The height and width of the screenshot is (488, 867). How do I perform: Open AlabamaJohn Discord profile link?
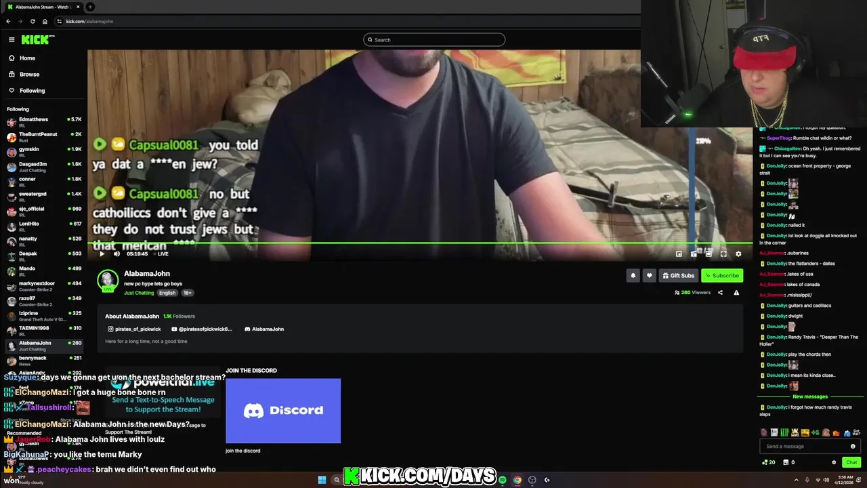click(x=264, y=329)
